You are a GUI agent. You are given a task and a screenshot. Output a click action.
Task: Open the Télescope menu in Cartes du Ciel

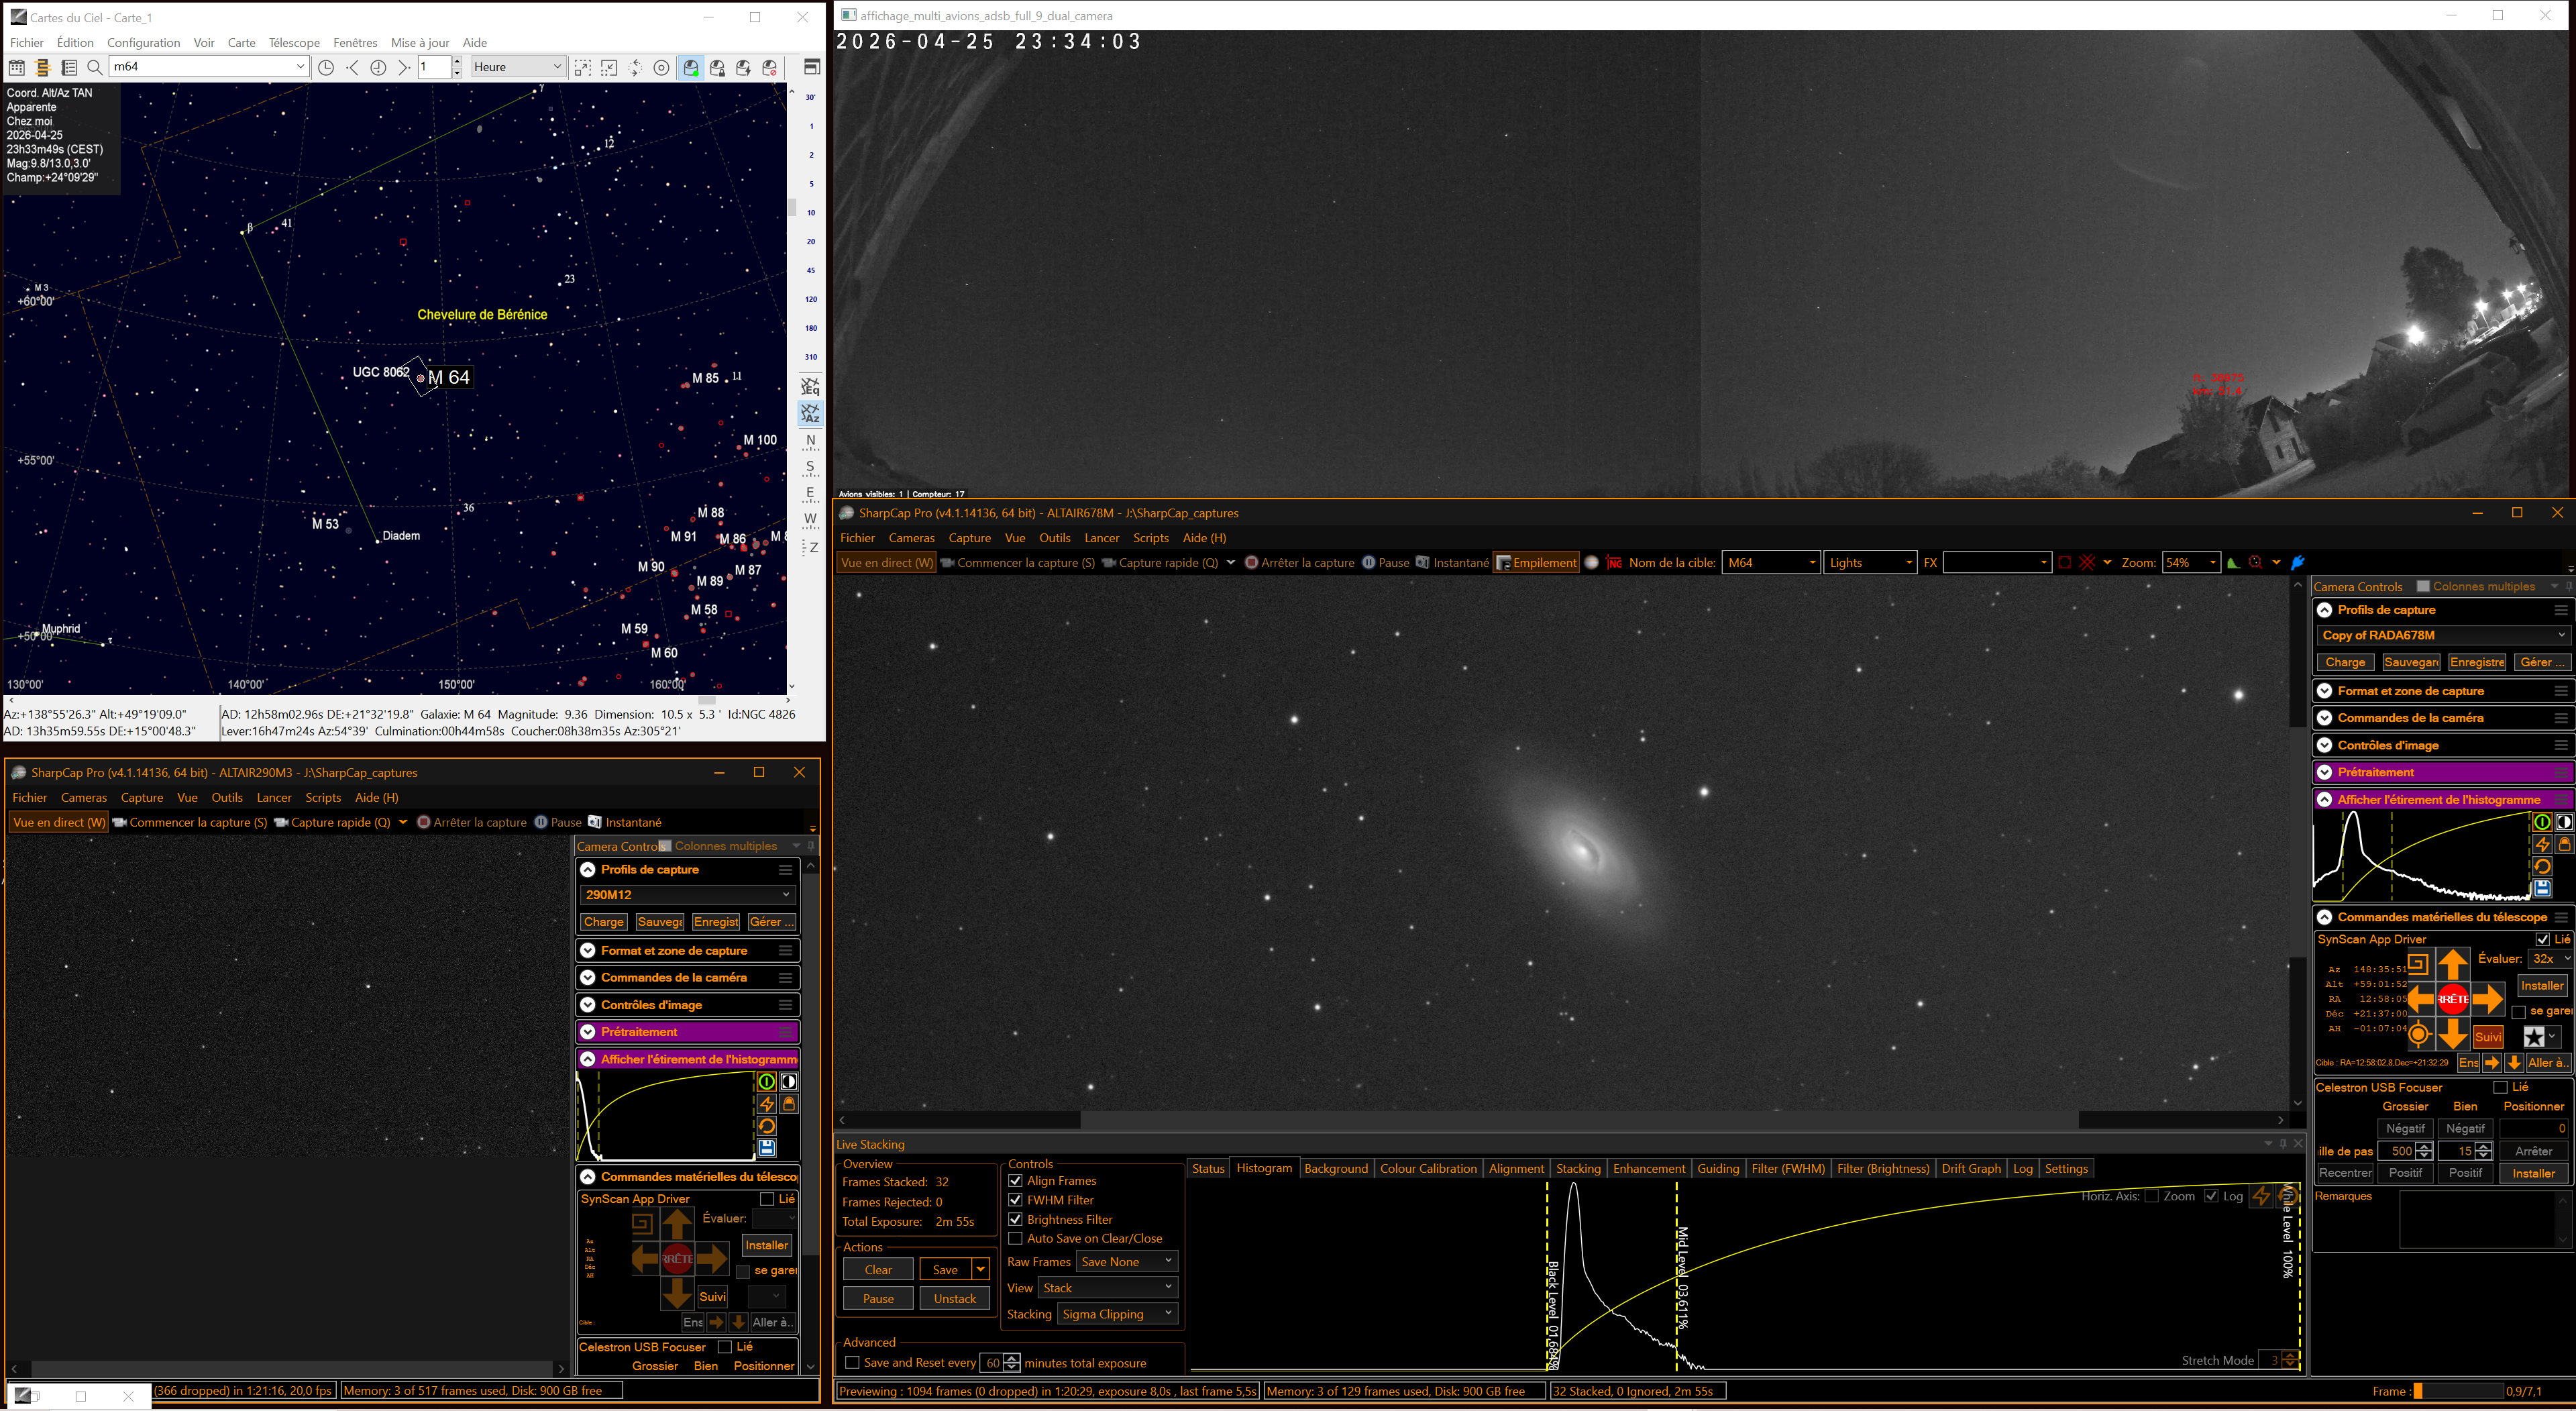pyautogui.click(x=294, y=42)
